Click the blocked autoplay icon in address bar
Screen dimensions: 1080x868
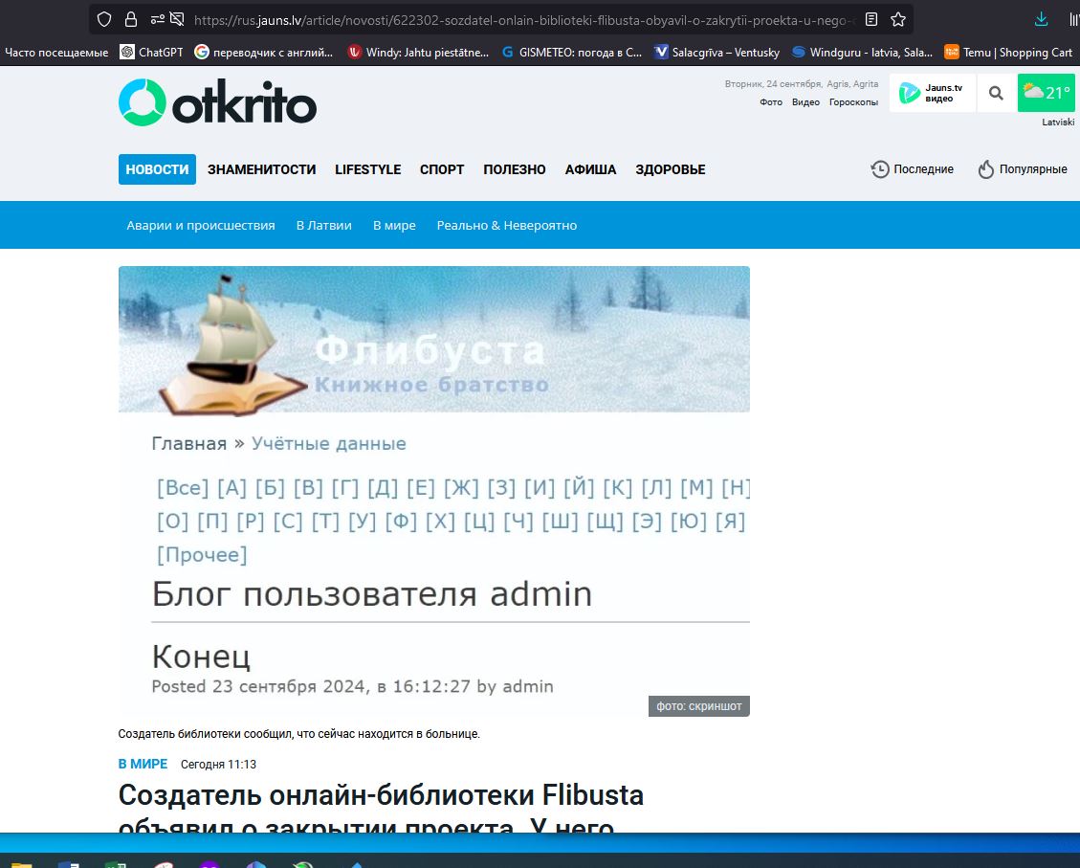click(177, 19)
